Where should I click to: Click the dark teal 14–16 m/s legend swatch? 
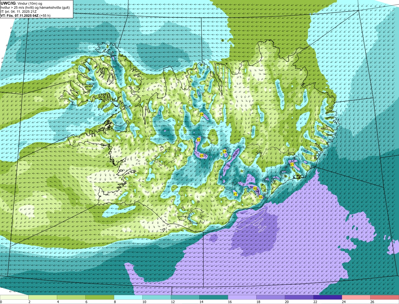click(x=214, y=297)
